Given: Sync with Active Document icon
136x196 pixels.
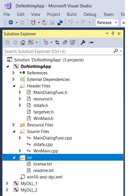Looking at the screenshot, I should (57, 42).
